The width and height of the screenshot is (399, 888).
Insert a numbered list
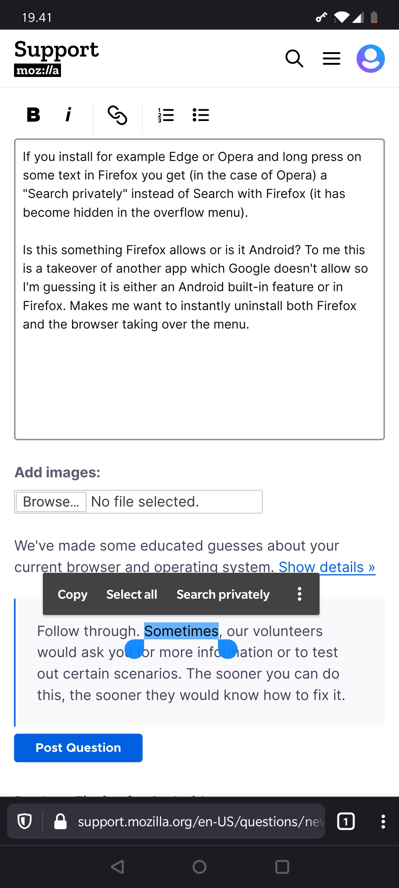[166, 115]
